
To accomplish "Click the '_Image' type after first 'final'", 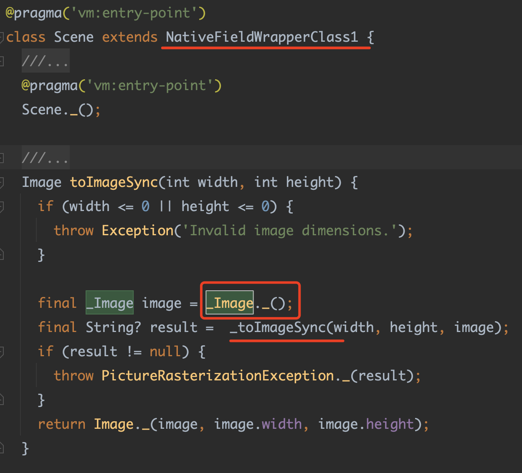I will (110, 303).
